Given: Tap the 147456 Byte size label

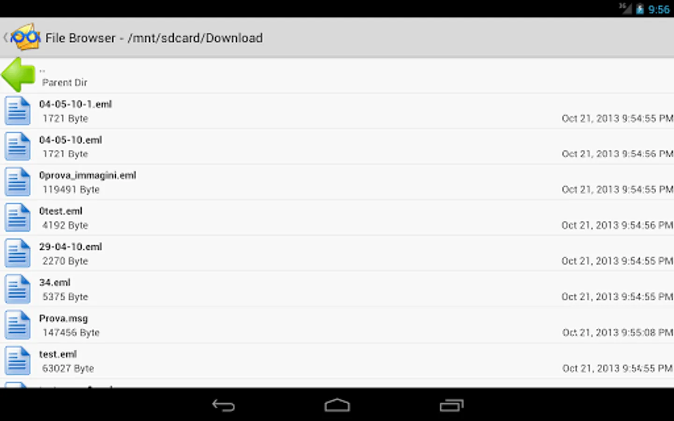Looking at the screenshot, I should pyautogui.click(x=71, y=333).
